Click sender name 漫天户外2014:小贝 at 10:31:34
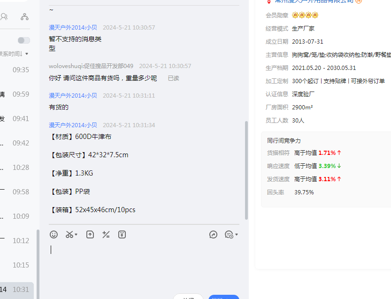 73,125
